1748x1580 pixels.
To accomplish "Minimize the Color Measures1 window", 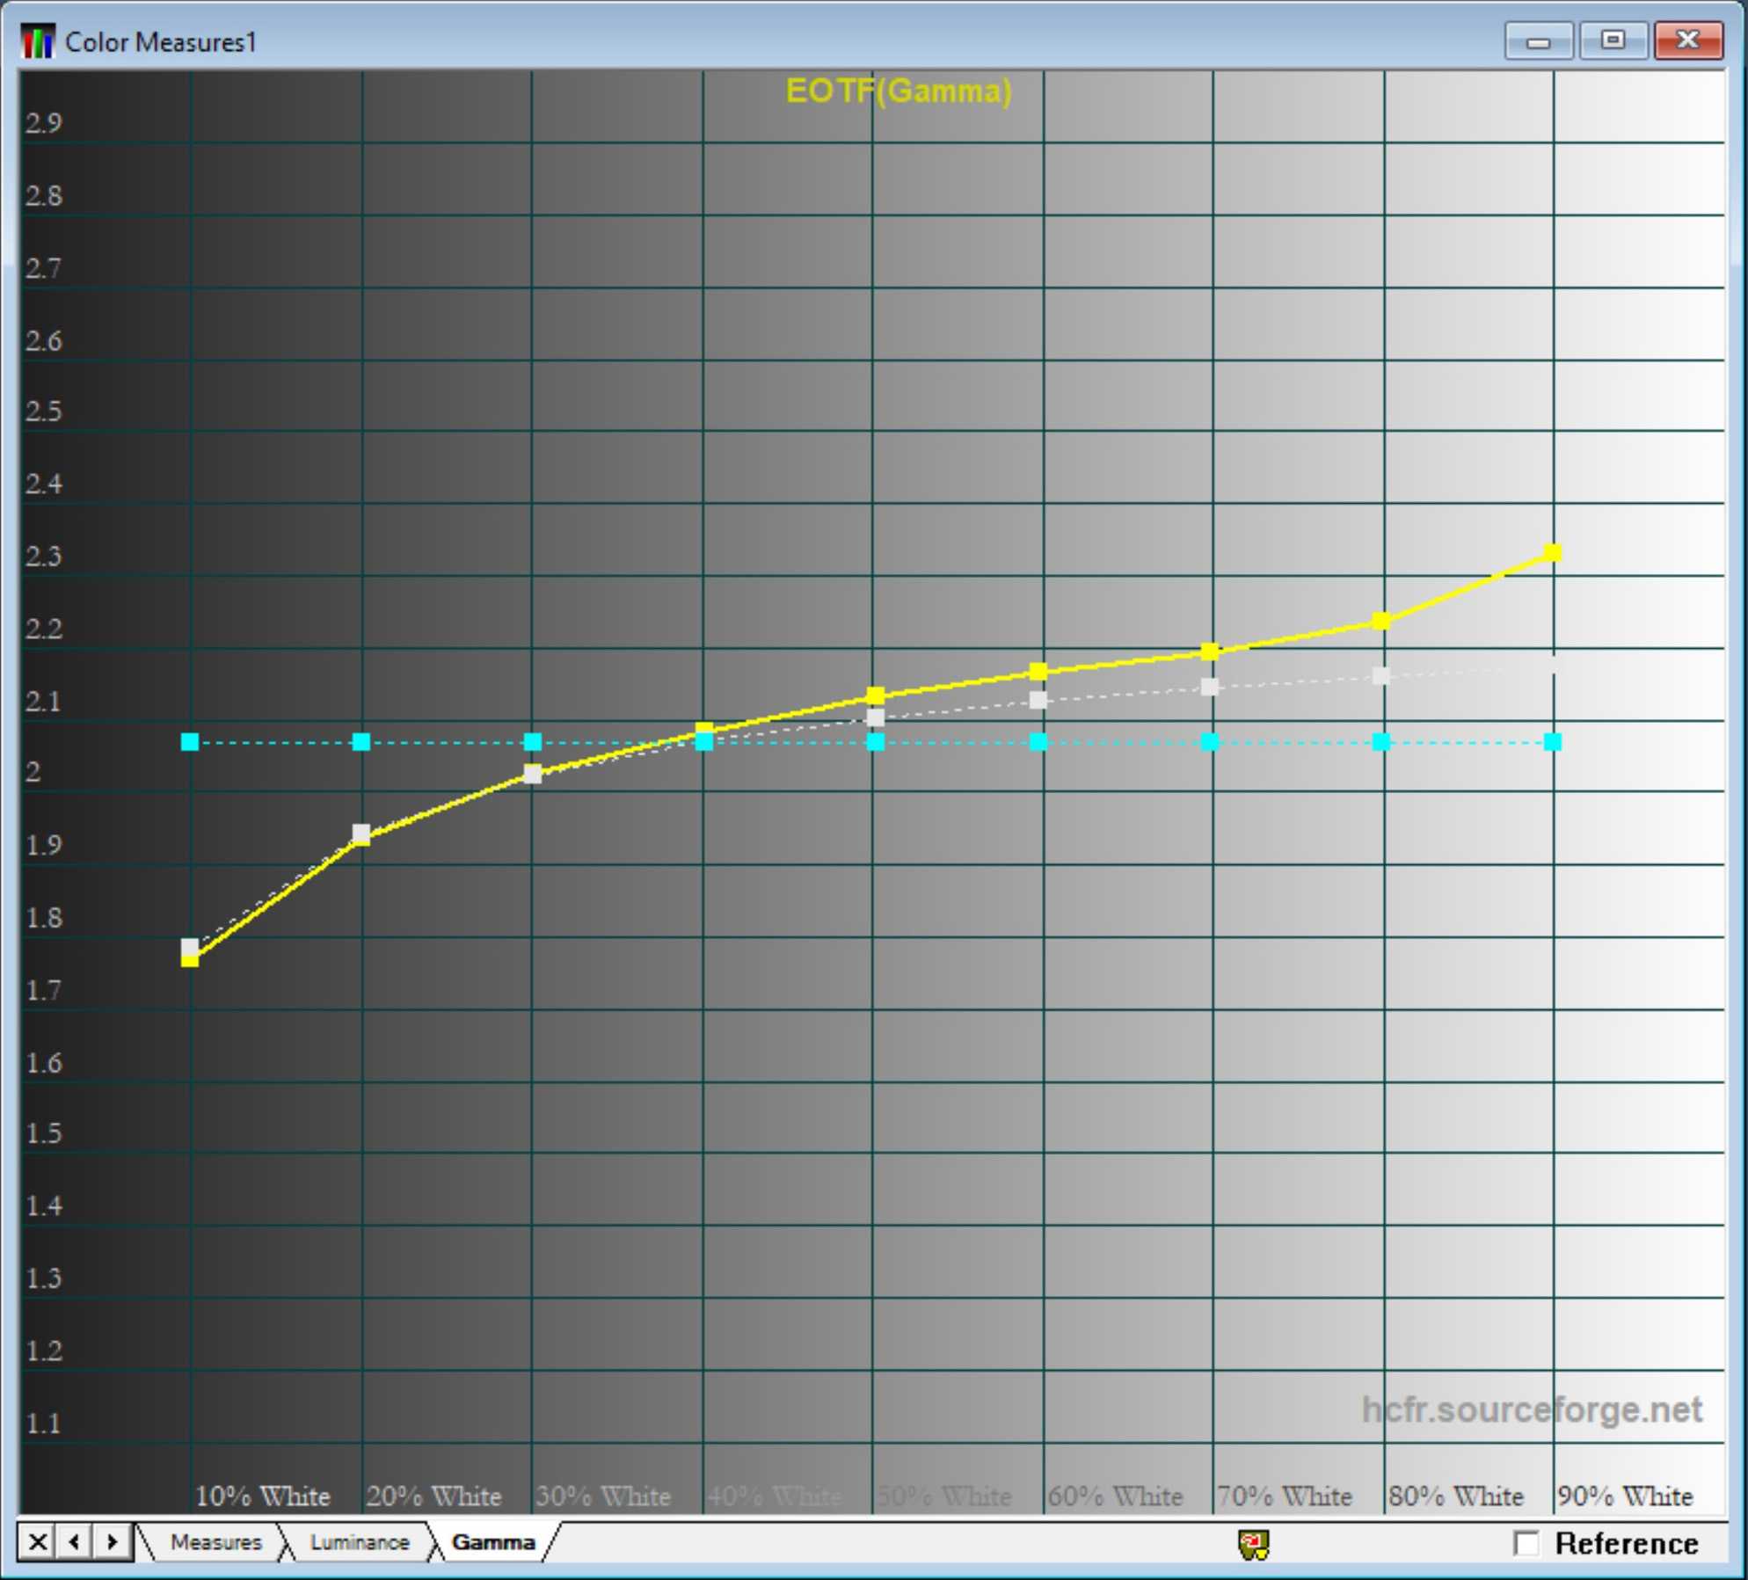I will (1538, 41).
